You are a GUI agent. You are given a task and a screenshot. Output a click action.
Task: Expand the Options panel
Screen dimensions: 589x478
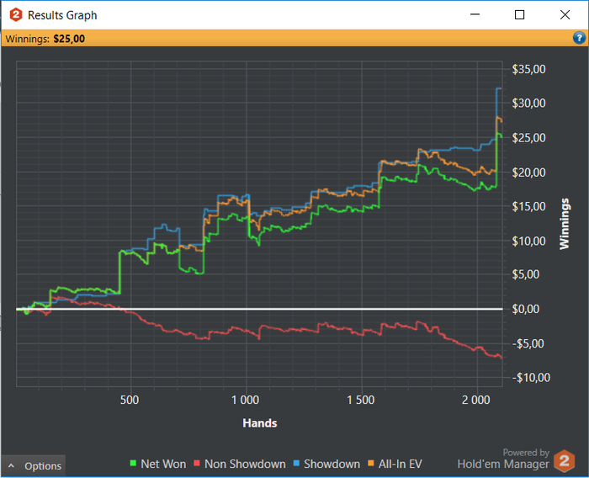(x=33, y=466)
